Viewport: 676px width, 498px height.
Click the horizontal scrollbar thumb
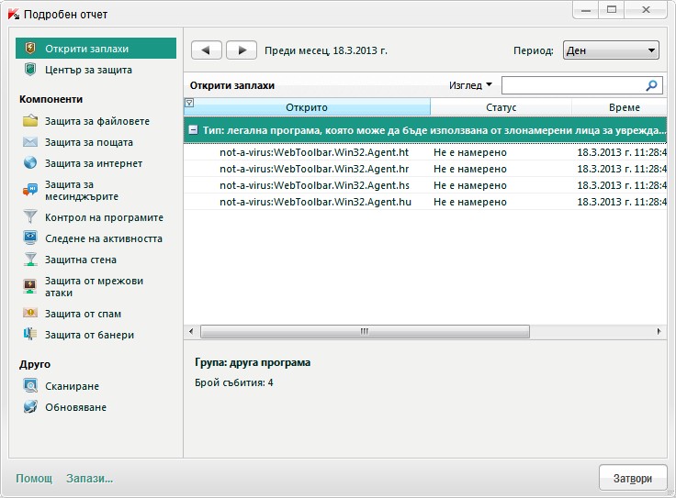pos(365,331)
